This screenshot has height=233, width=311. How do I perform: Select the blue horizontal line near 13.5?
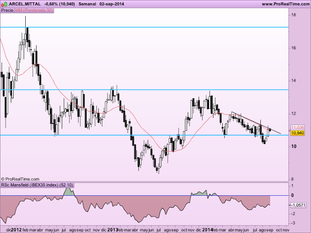144,89
